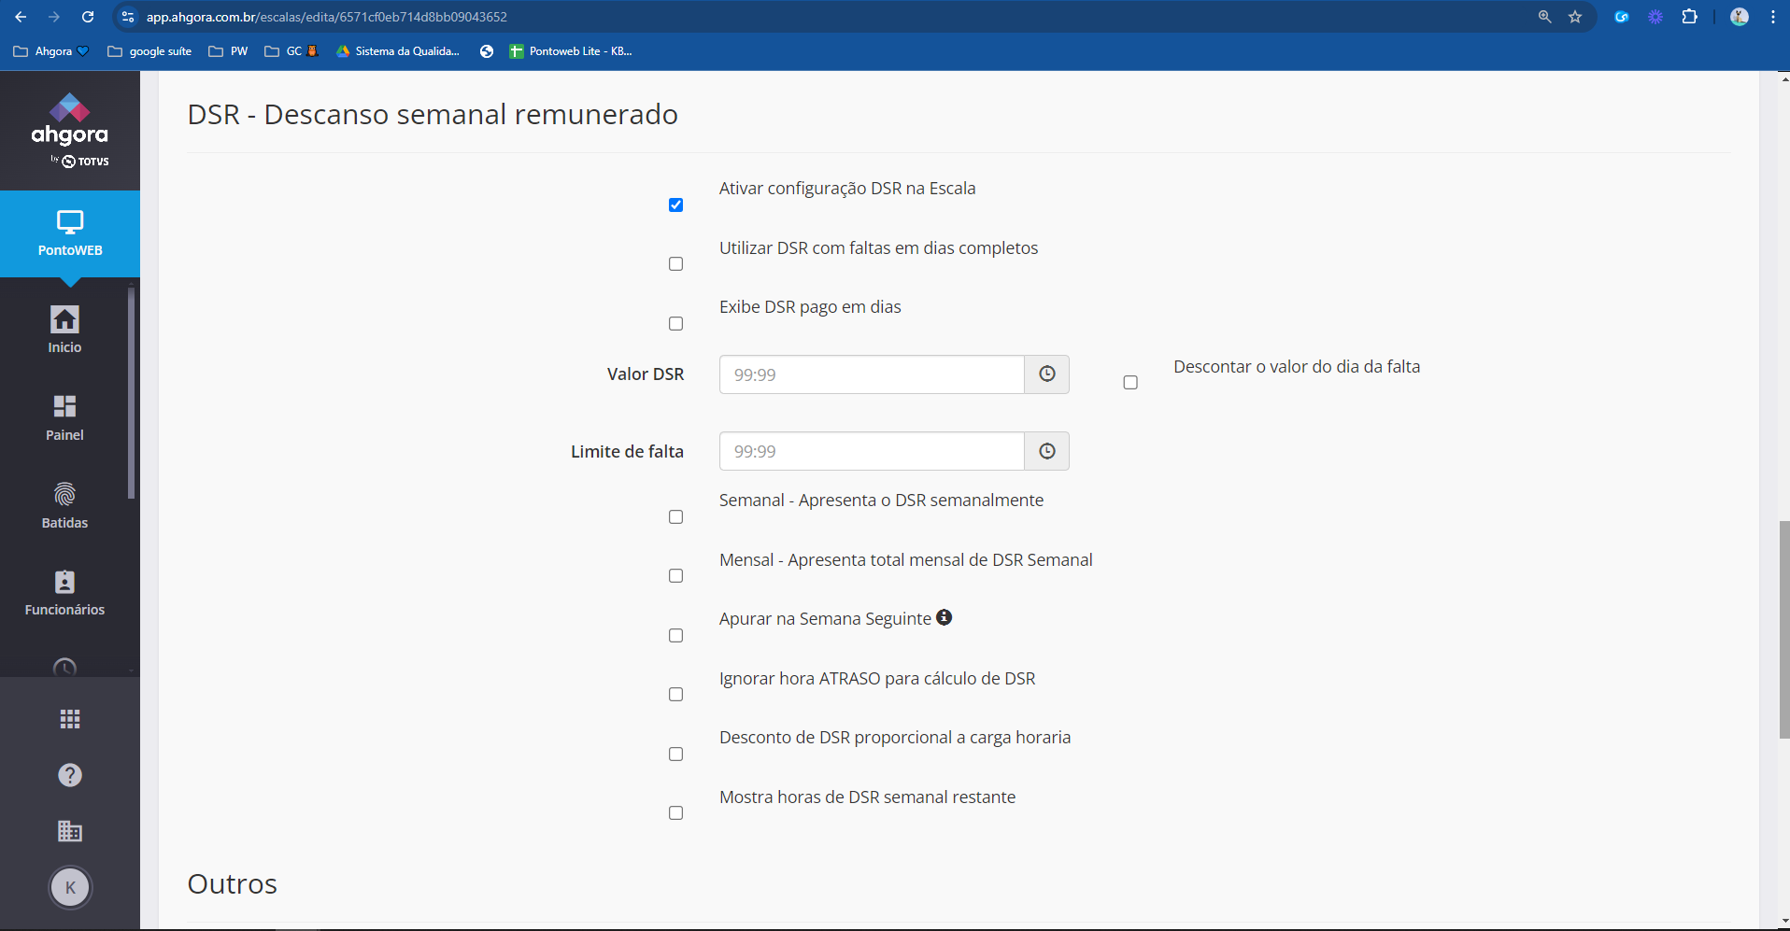The image size is (1790, 931).
Task: Click the globe bookmark icon
Action: coord(487,51)
